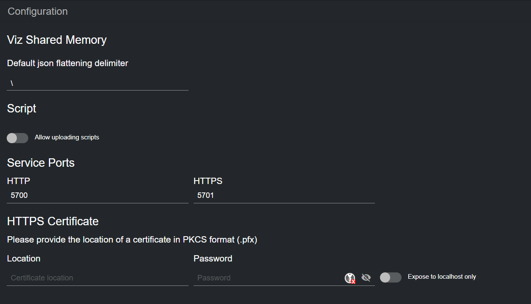Click the Script section heading
This screenshot has width=531, height=304.
point(22,109)
